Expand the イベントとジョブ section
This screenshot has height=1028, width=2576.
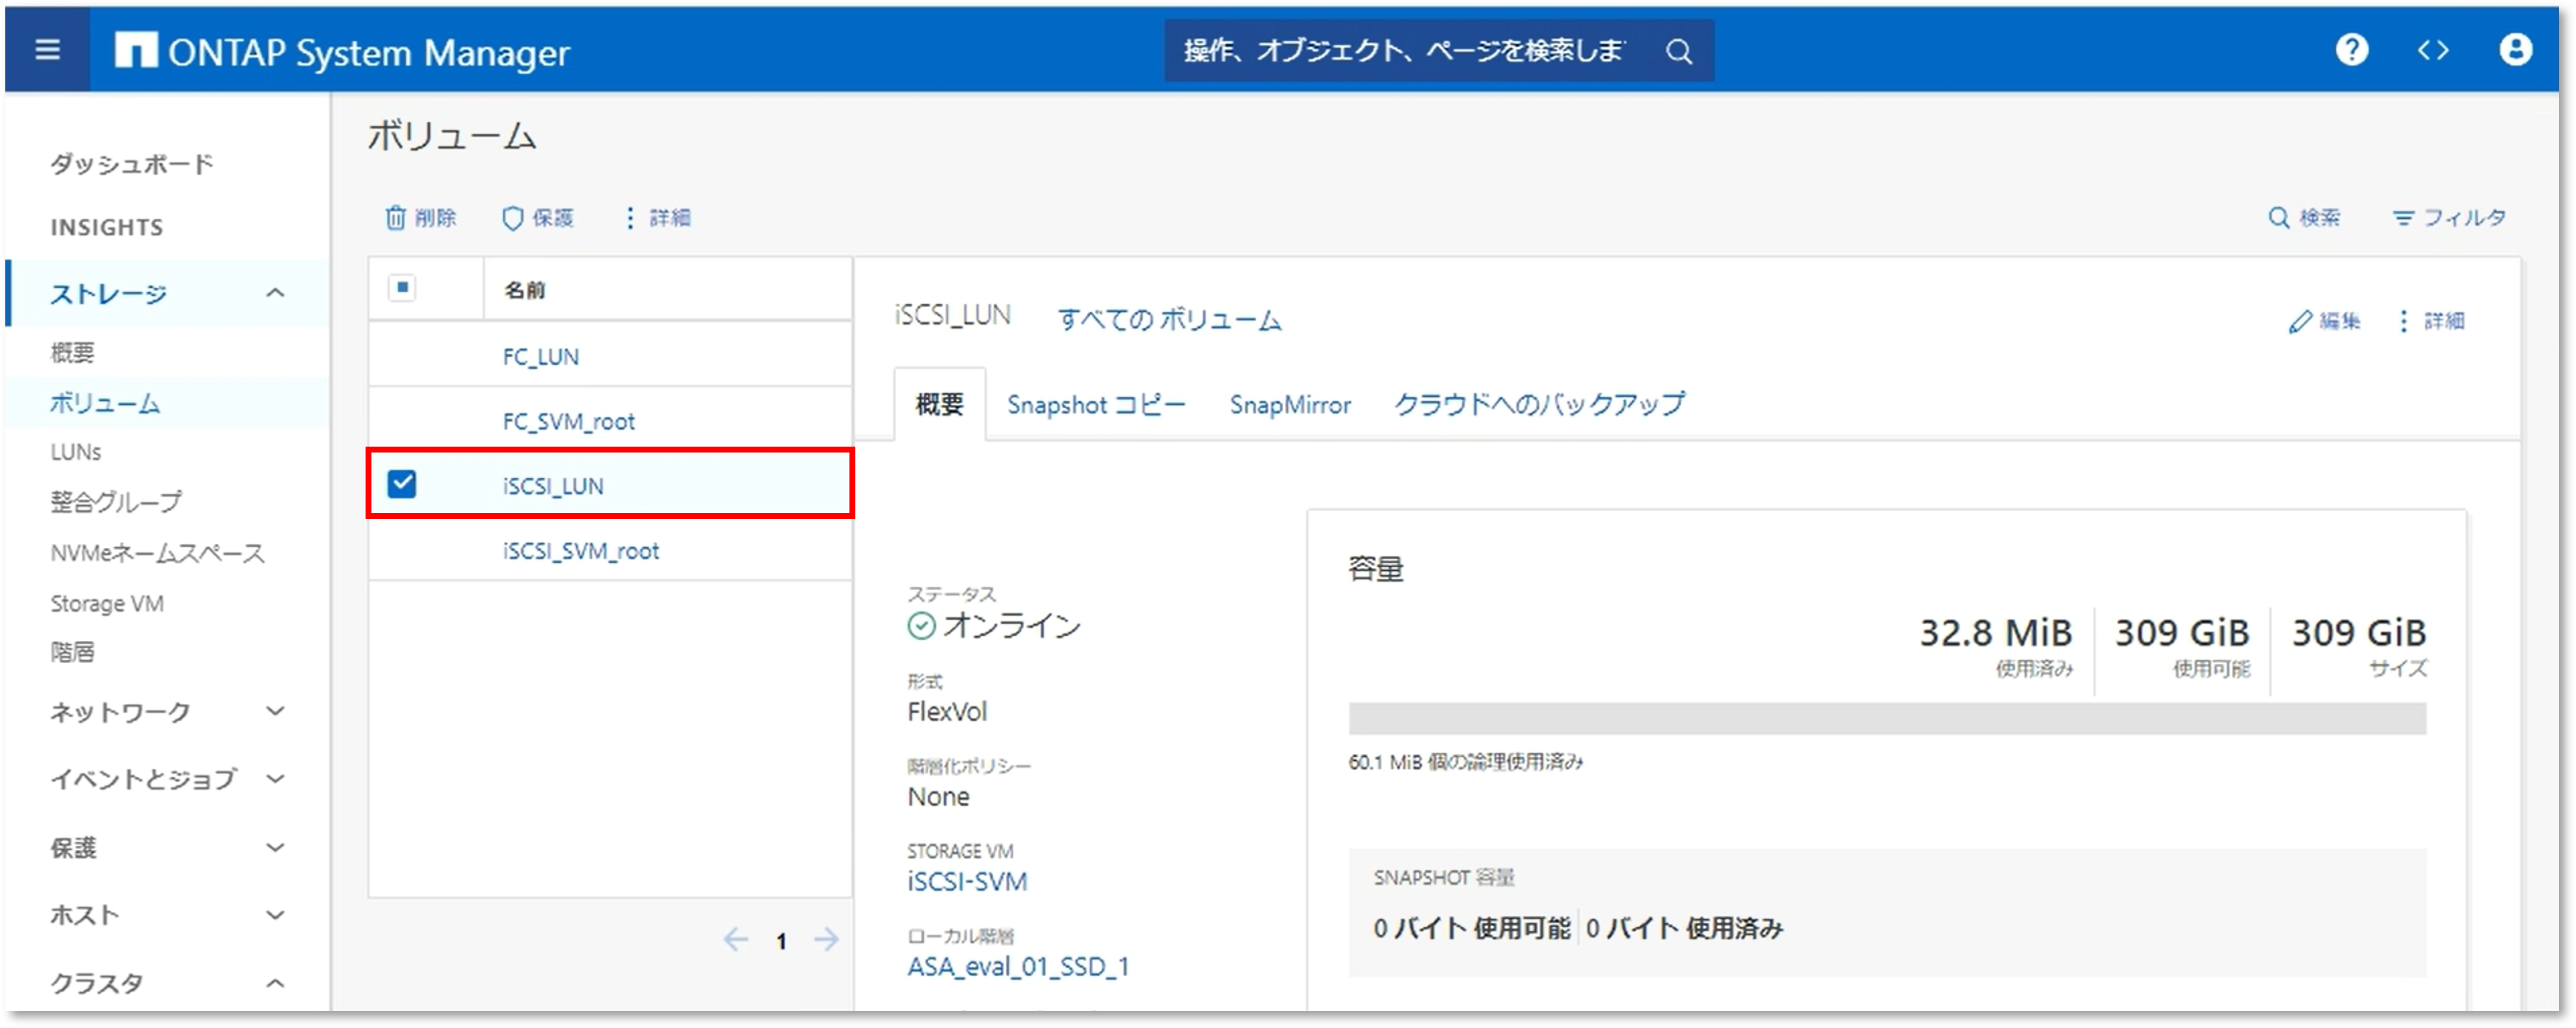pyautogui.click(x=275, y=779)
